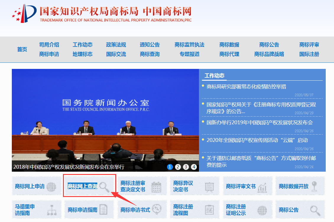Open the 商标注册流程图 link
The image size is (334, 222).
(x=183, y=210)
